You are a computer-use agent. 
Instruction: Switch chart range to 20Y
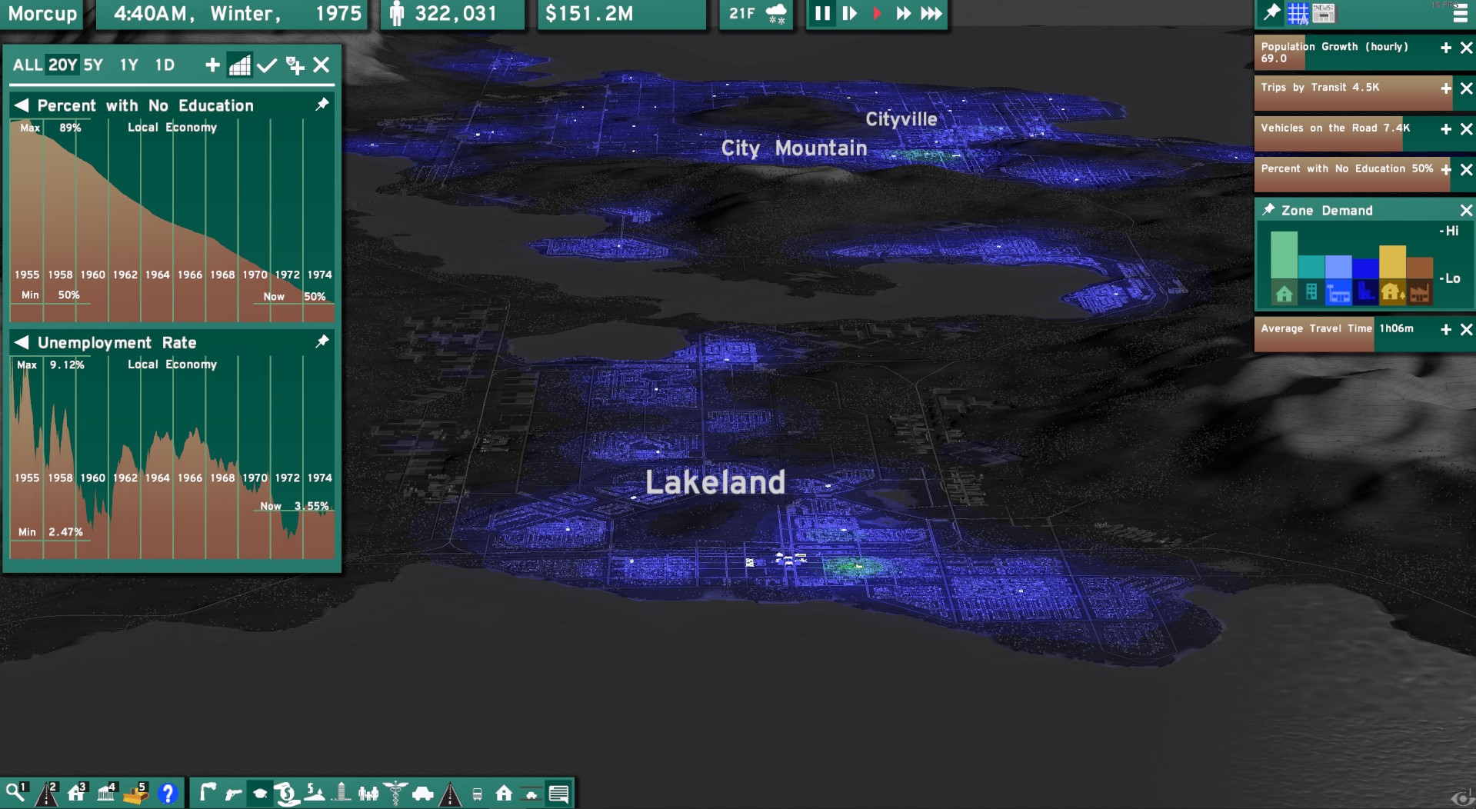tap(62, 65)
